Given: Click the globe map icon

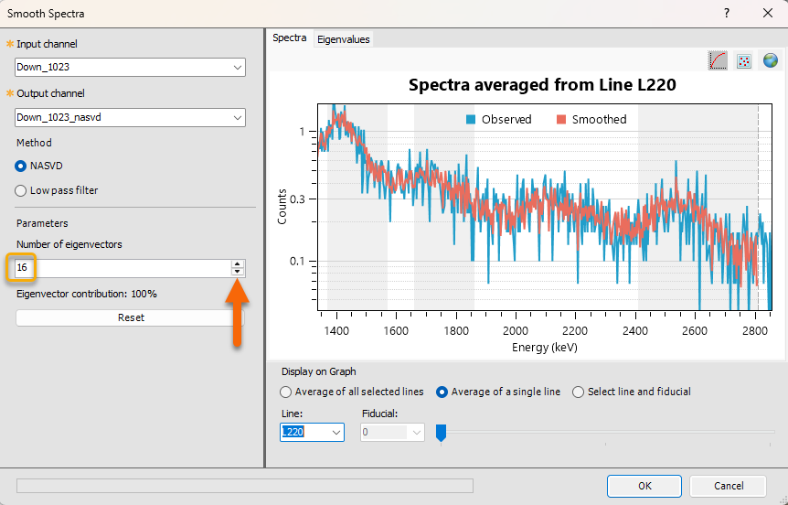Looking at the screenshot, I should tap(771, 60).
